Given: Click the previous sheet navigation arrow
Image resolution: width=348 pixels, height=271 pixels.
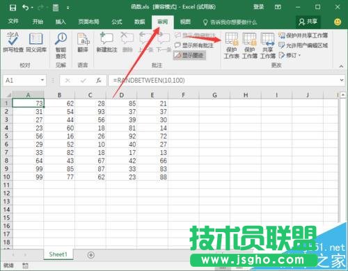Looking at the screenshot, I should (13, 255).
